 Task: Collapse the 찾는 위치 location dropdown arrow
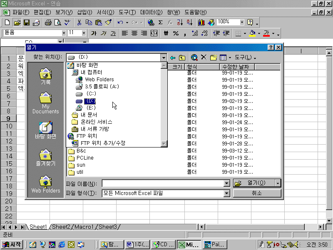click(x=164, y=57)
